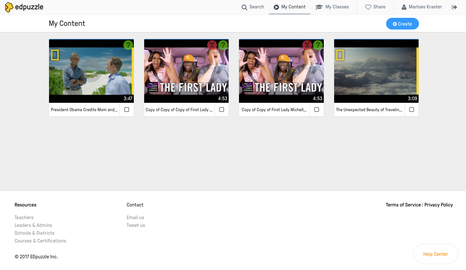
Task: Open Search via the magnifier icon
Action: [244, 7]
